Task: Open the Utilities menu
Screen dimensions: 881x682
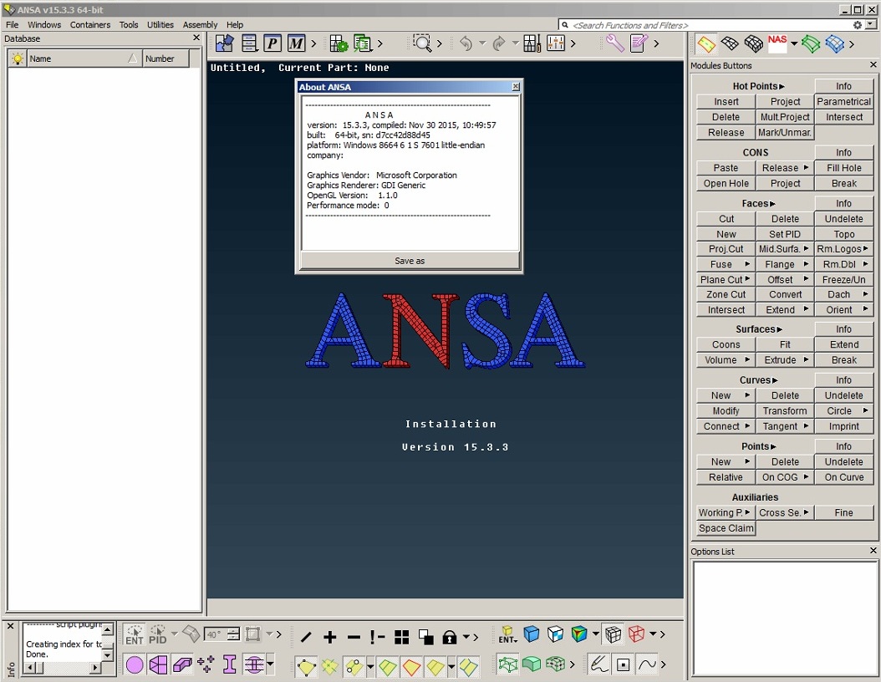Action: pyautogui.click(x=160, y=25)
